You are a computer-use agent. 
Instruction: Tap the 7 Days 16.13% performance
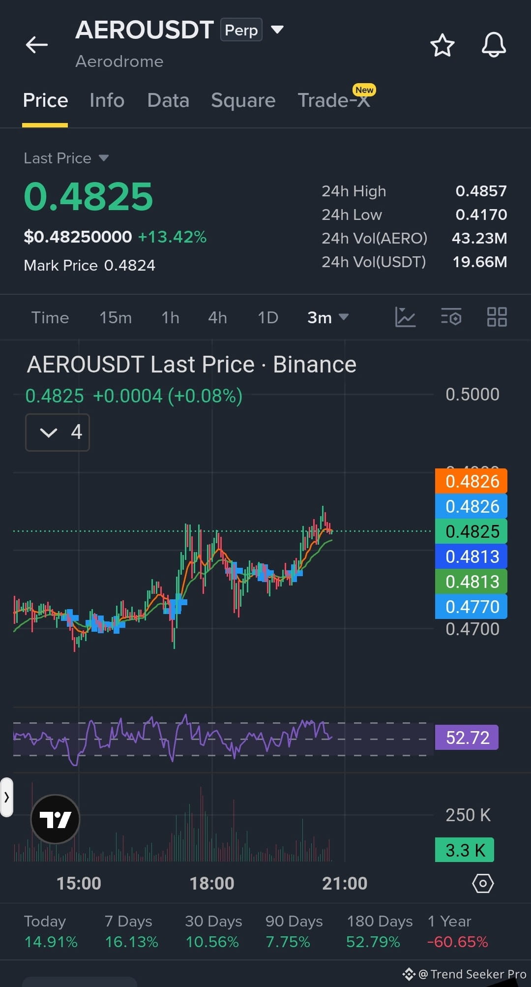(x=131, y=931)
